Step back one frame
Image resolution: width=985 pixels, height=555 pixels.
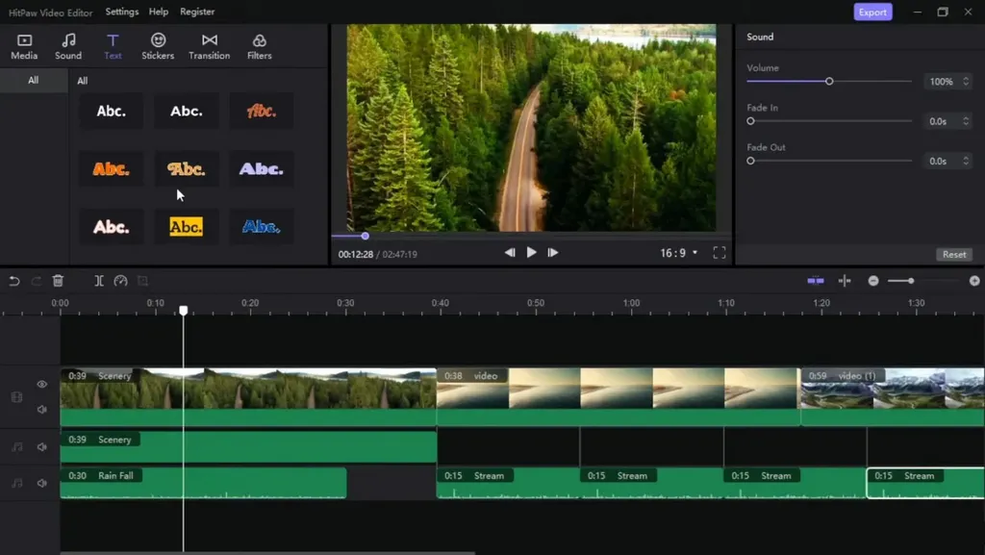pos(510,252)
